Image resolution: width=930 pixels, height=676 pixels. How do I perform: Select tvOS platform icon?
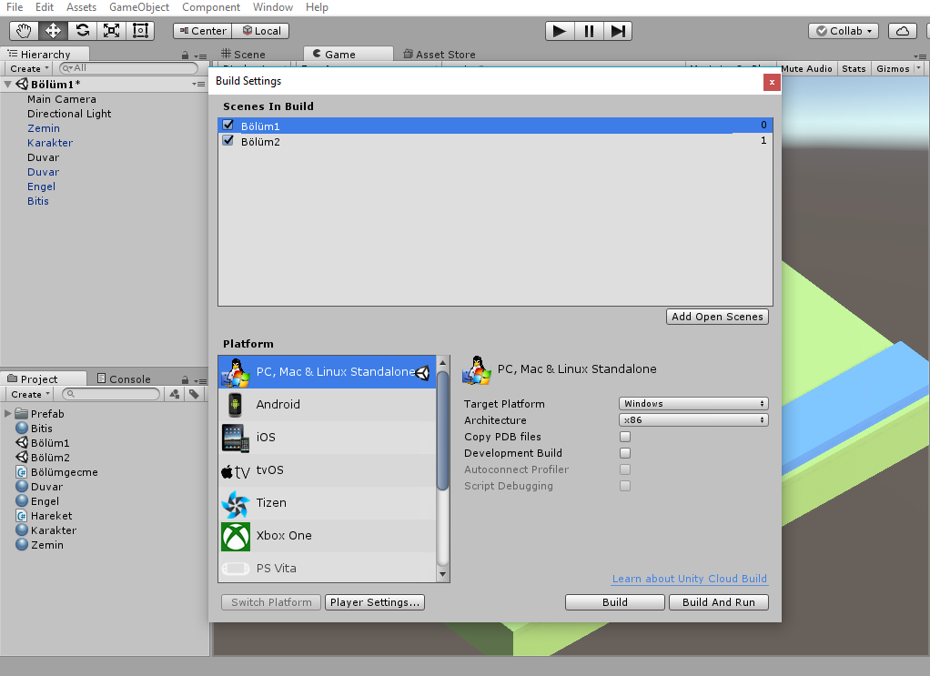pyautogui.click(x=235, y=470)
